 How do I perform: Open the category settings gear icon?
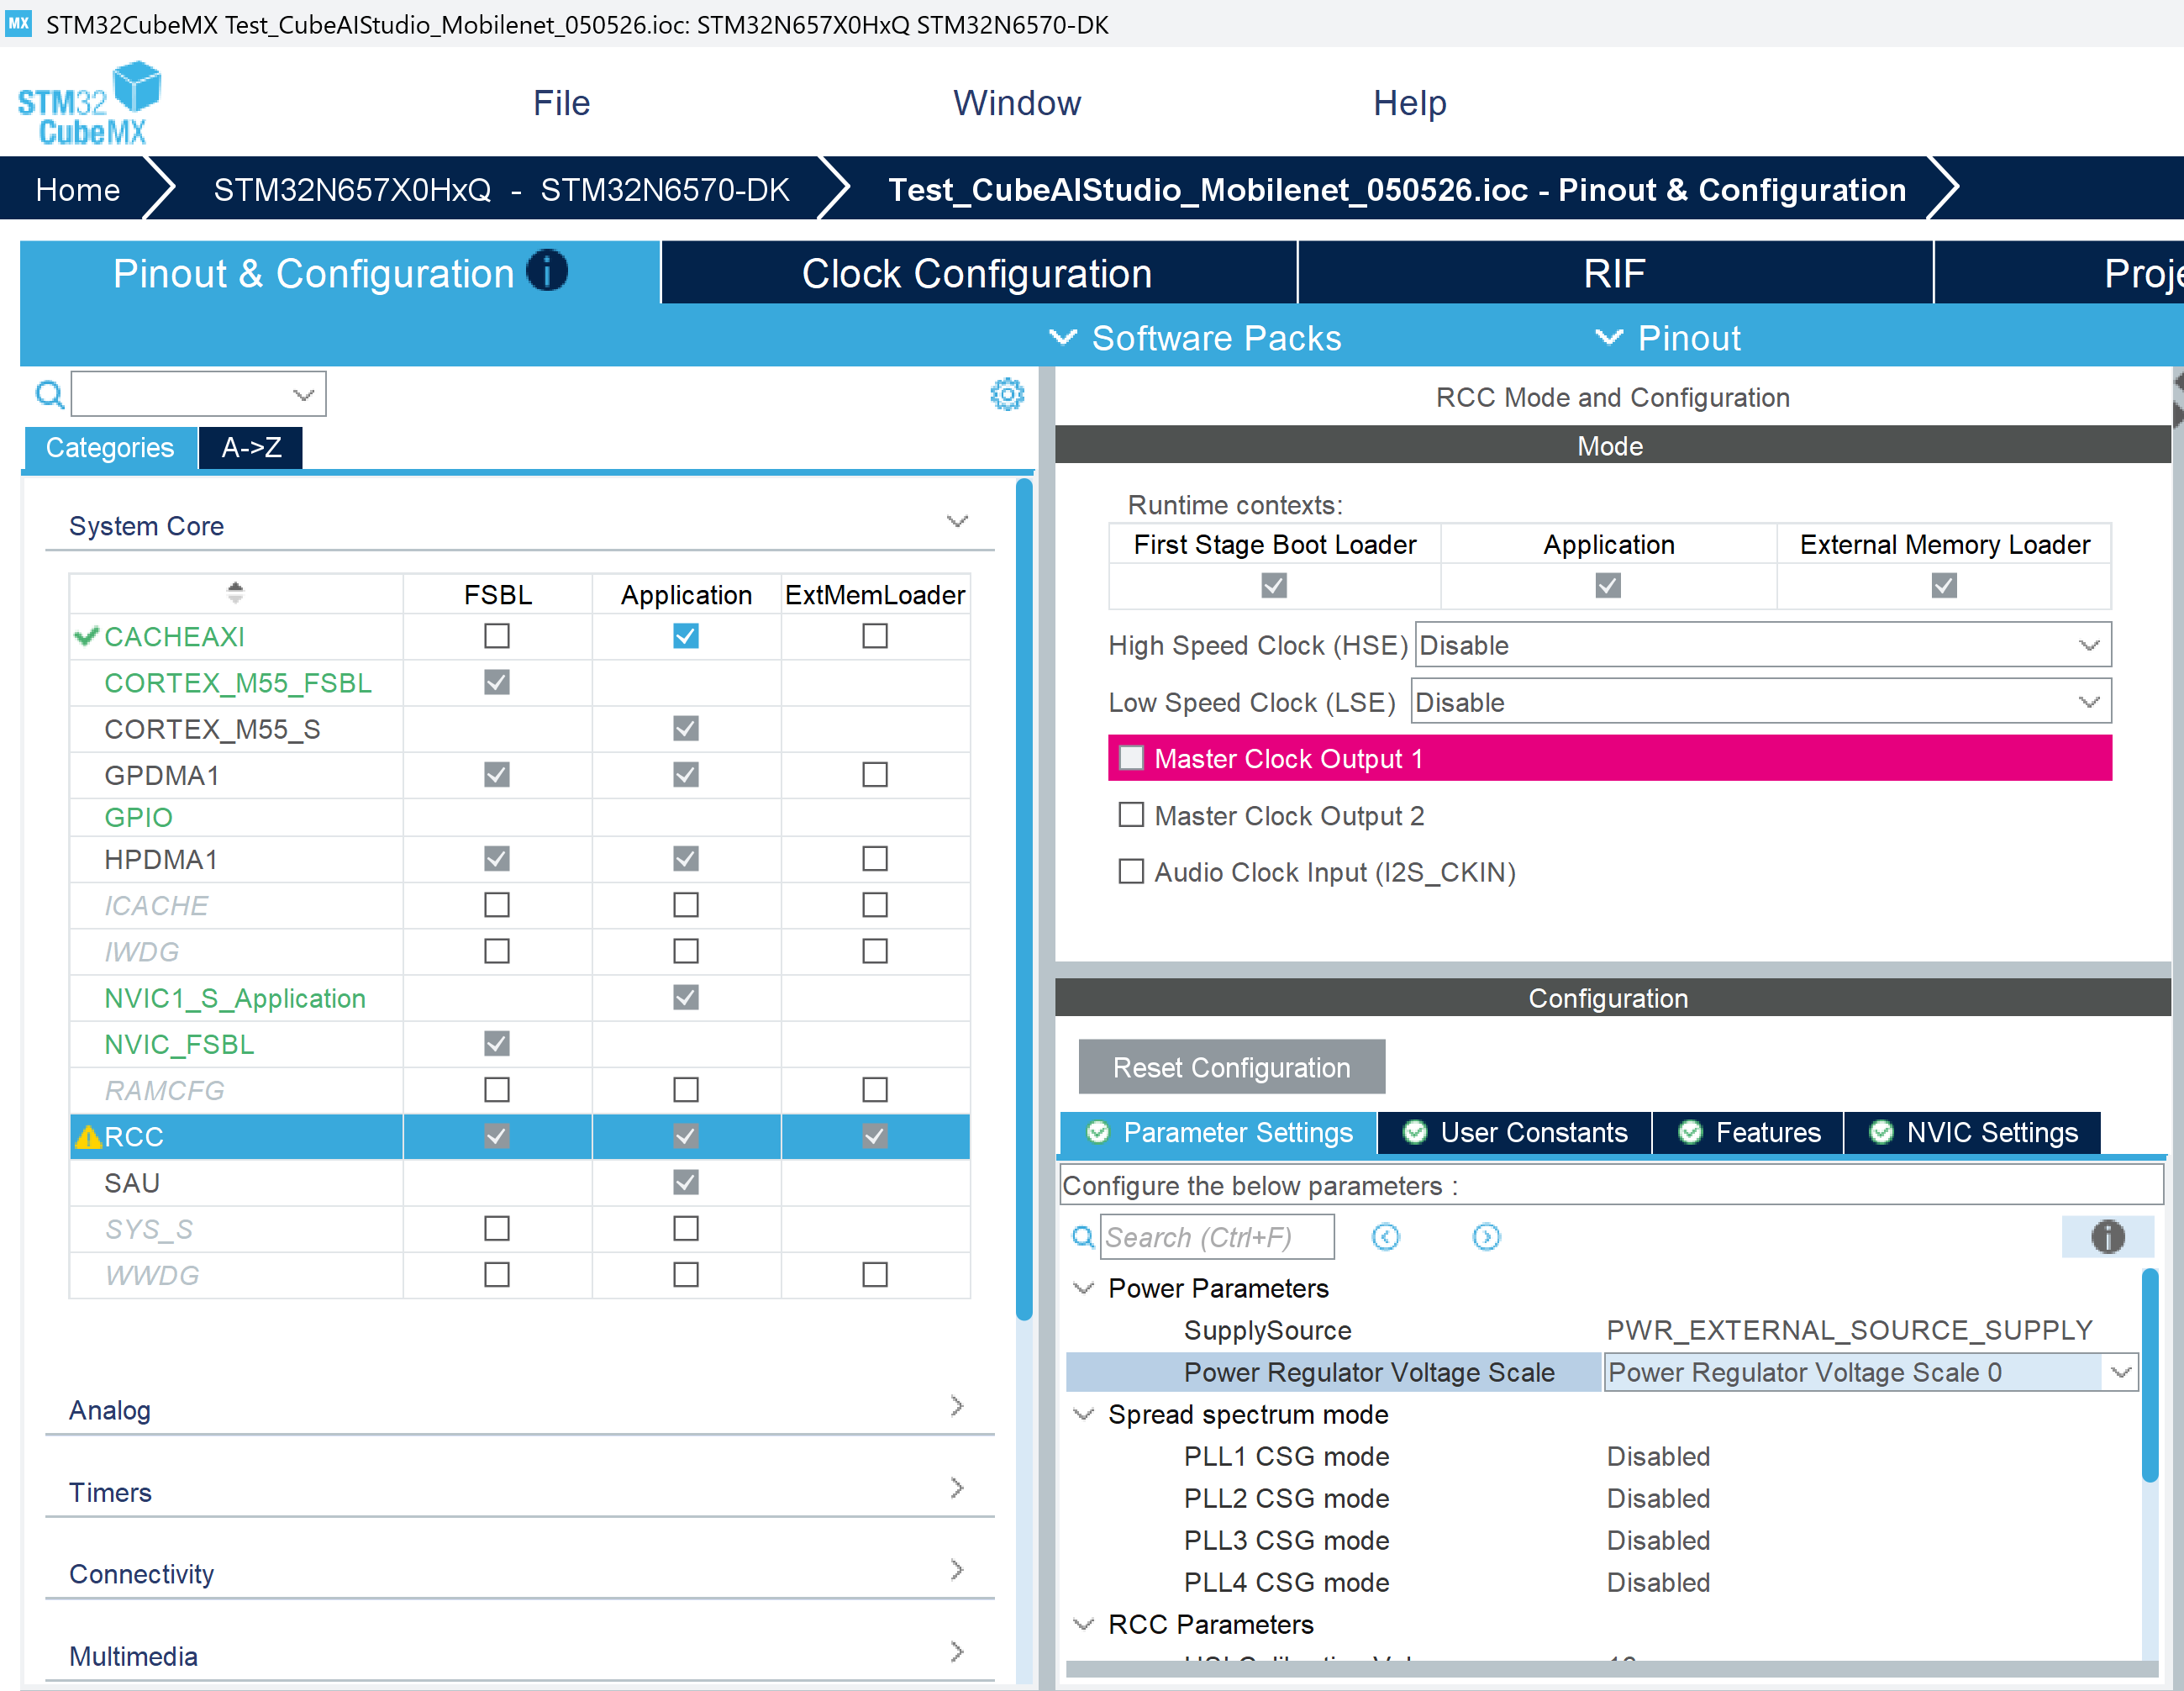pos(1007,394)
